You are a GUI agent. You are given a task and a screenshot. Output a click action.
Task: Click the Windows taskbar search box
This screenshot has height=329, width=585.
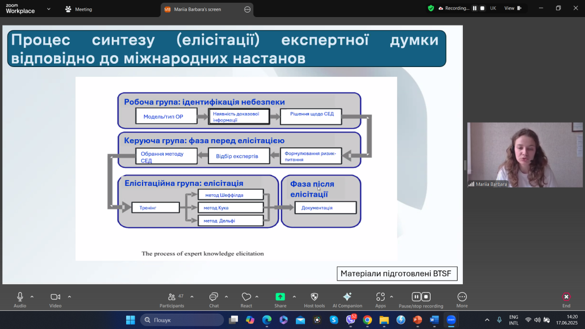pos(182,320)
